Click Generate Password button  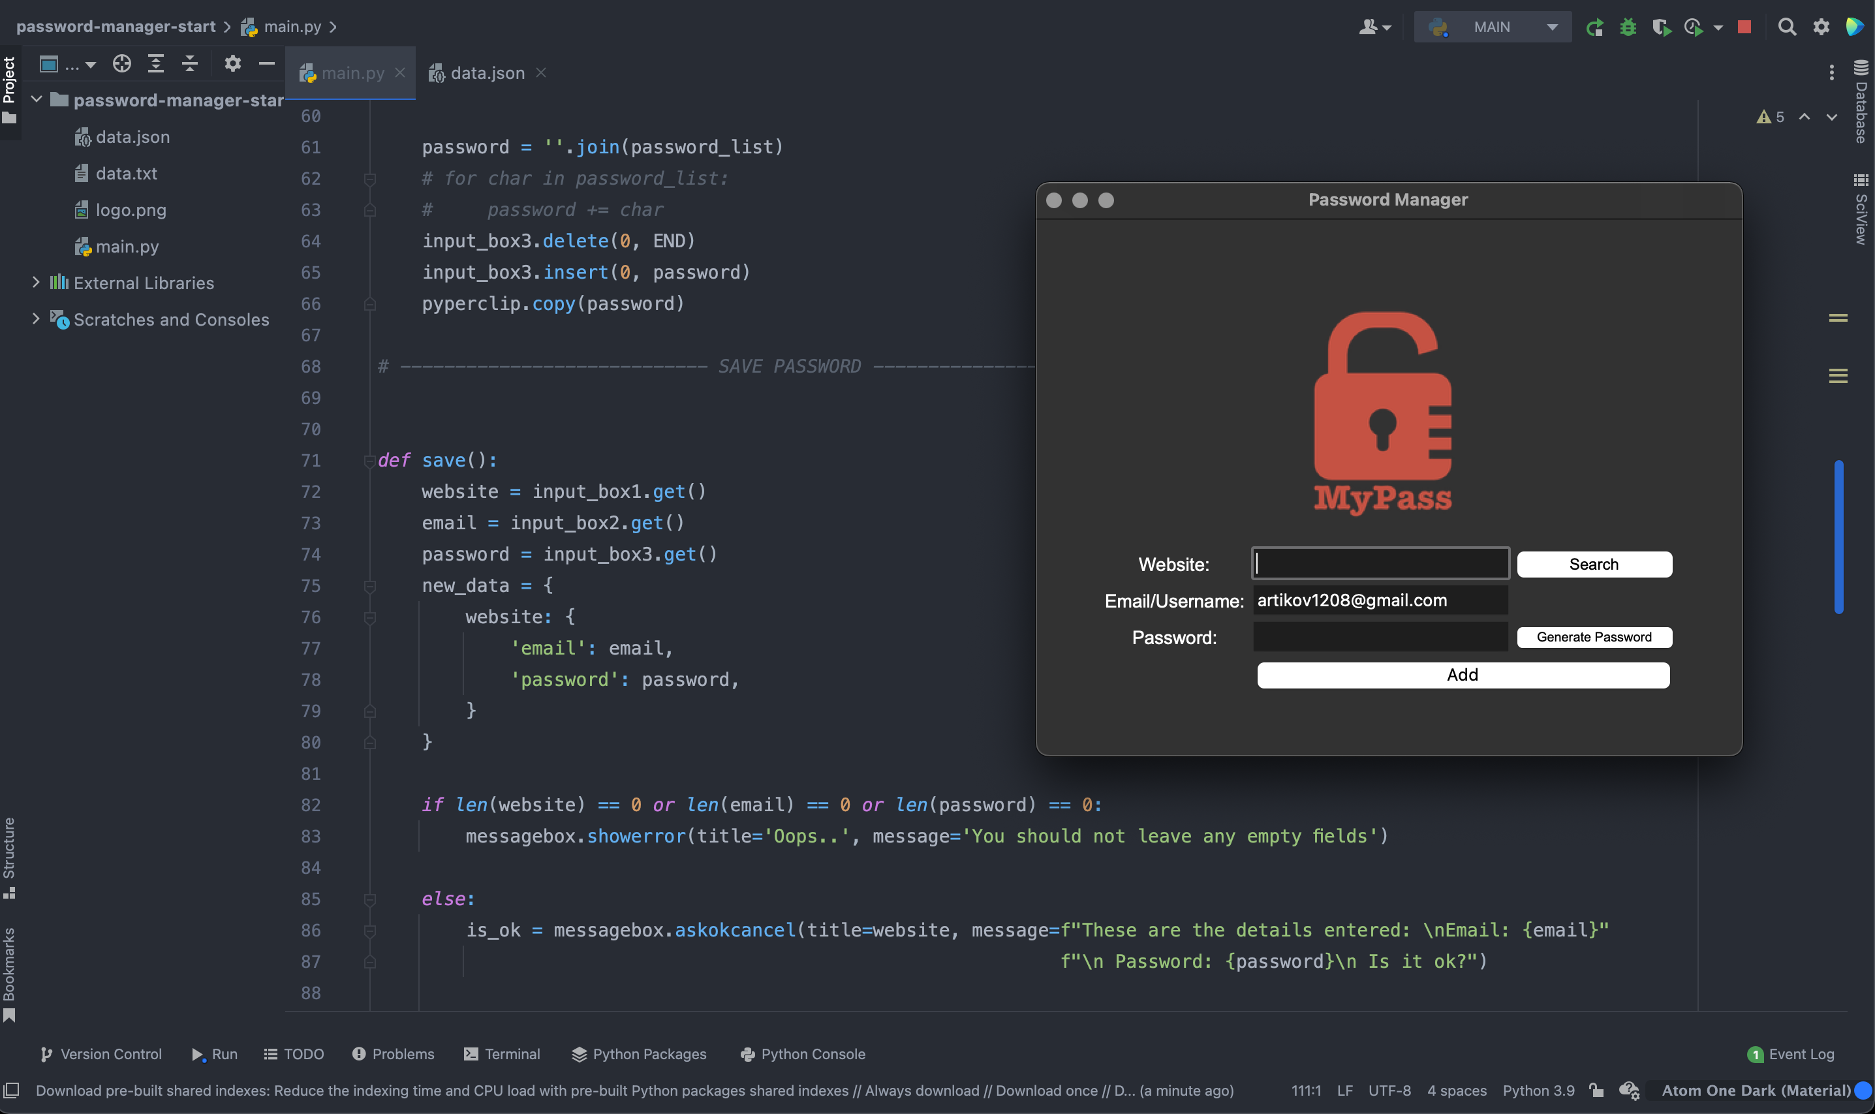pyautogui.click(x=1594, y=638)
